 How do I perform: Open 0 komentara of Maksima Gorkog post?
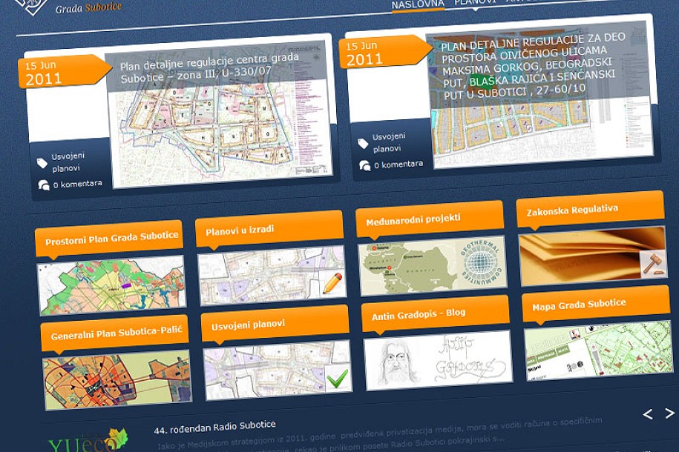[x=398, y=164]
